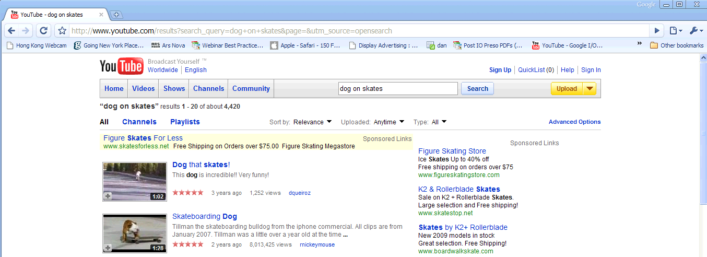
Task: Bookmark this page with the star icon
Action: 62,31
